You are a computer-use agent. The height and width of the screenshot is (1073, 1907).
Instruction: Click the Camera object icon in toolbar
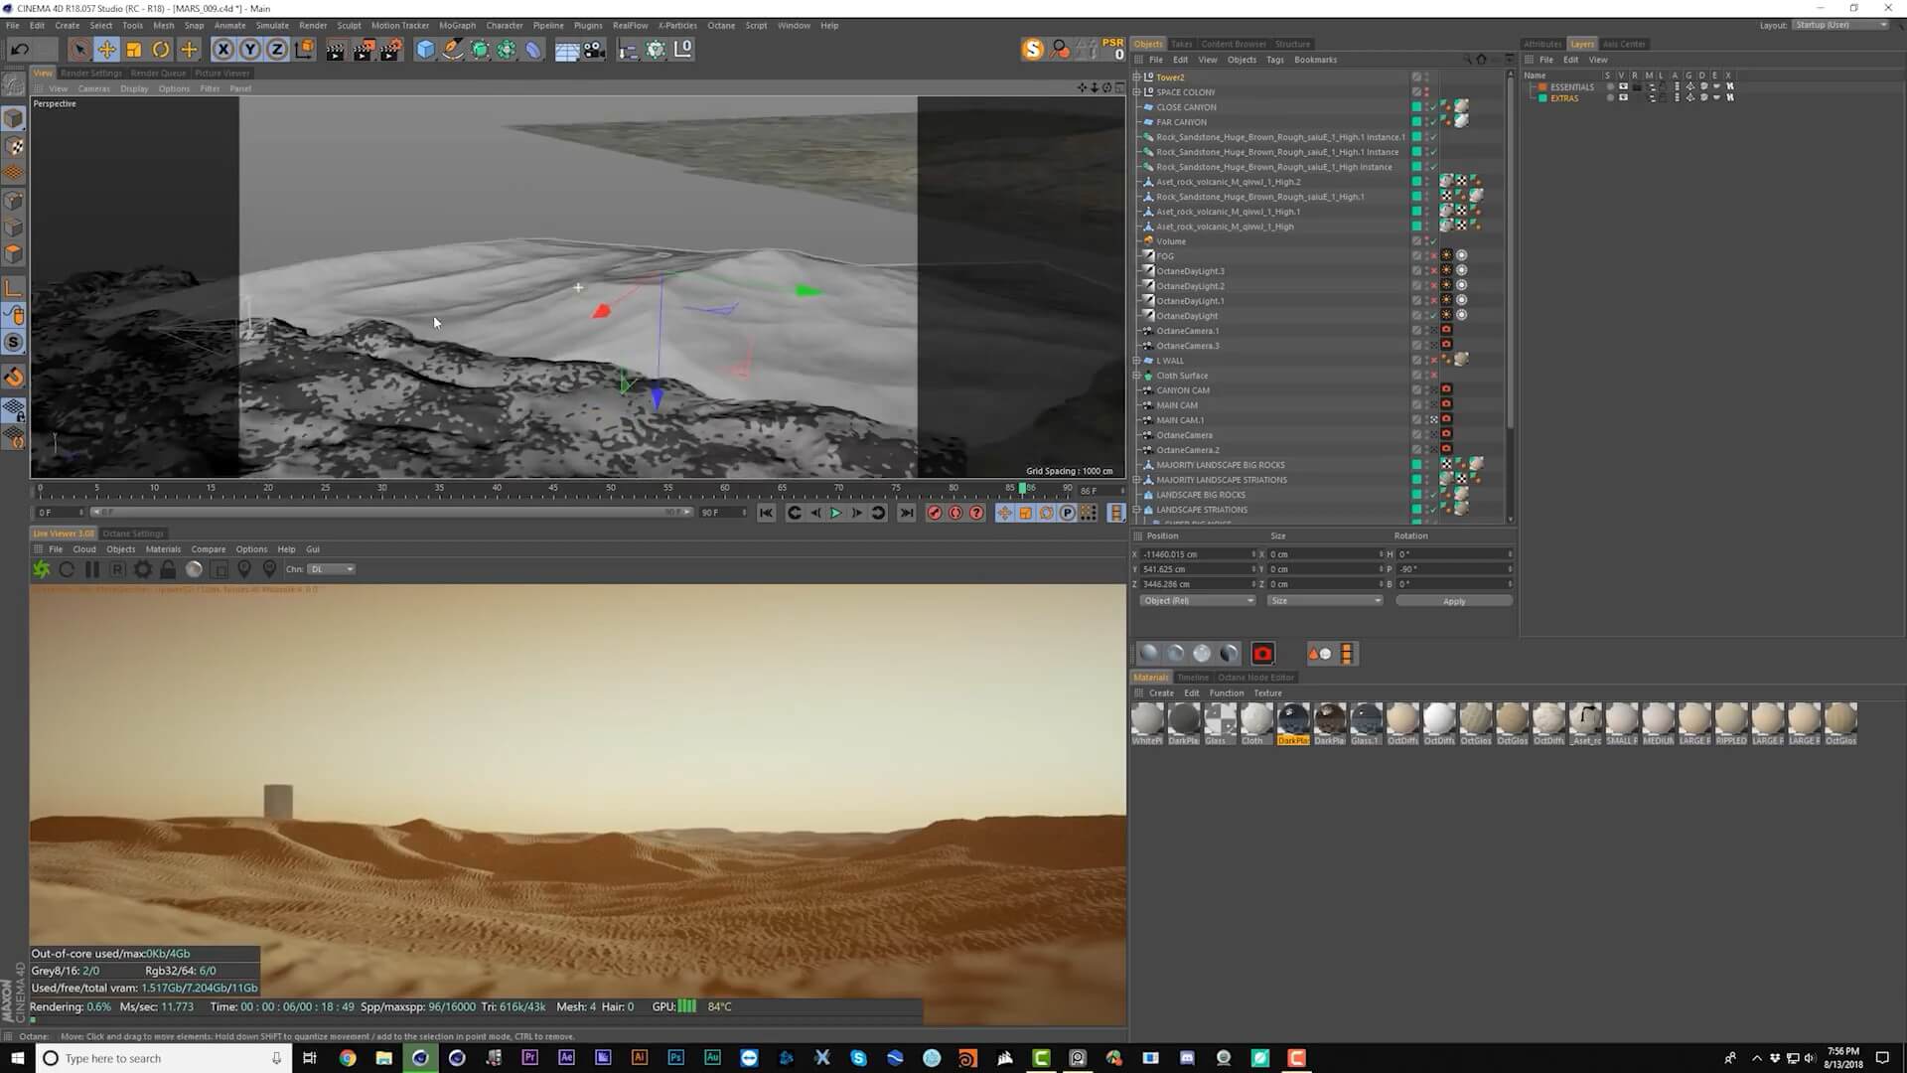click(x=594, y=50)
